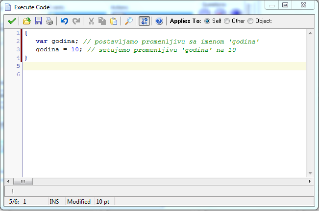
Task: Minimize the Execute Code window
Action: tap(272, 5)
